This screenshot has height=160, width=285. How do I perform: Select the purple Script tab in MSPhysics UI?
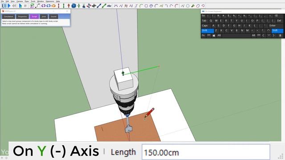[x=34, y=16]
